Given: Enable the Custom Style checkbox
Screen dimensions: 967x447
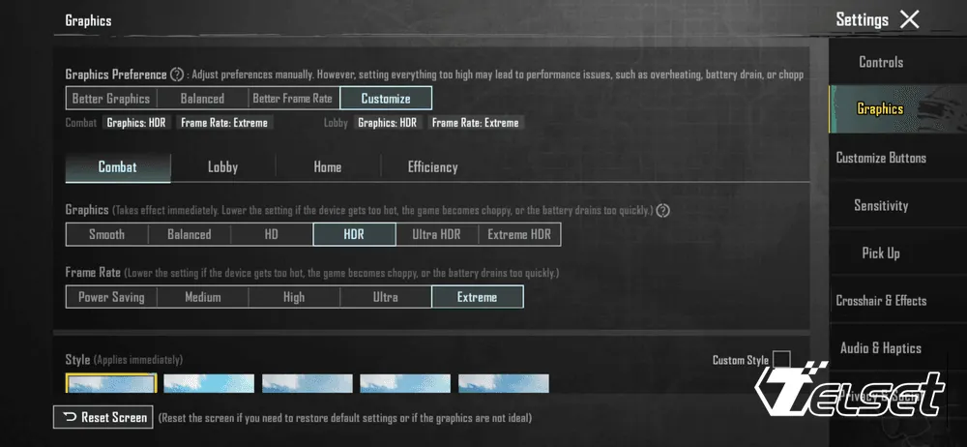Looking at the screenshot, I should (x=781, y=360).
